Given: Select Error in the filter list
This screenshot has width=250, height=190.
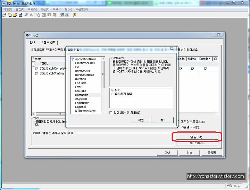Looking at the screenshot, I should tap(78, 87).
